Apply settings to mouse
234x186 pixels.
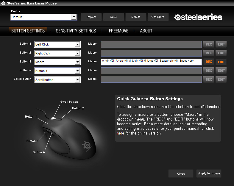click(209, 174)
